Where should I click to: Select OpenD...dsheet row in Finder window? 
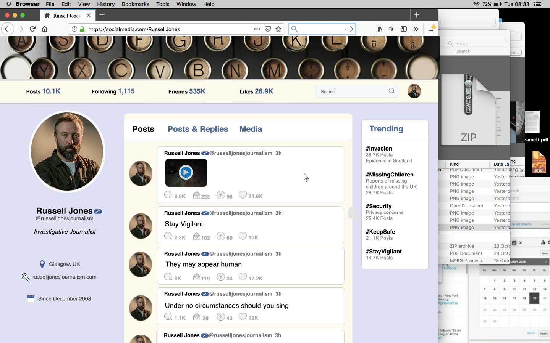pos(474,206)
